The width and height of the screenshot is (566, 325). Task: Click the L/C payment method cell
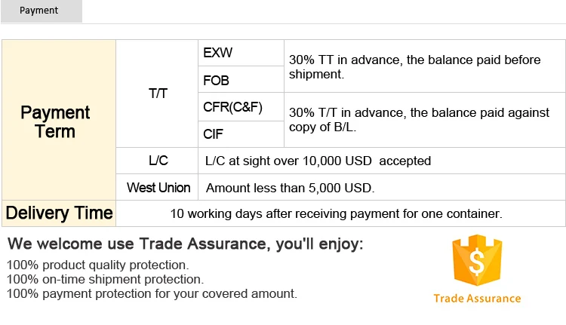[158, 161]
